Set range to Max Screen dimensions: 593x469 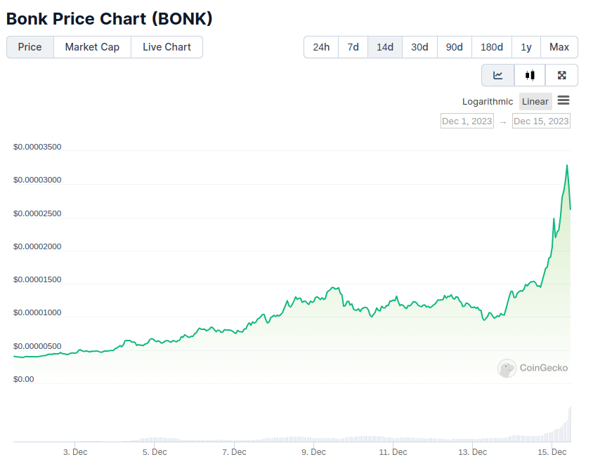point(559,47)
